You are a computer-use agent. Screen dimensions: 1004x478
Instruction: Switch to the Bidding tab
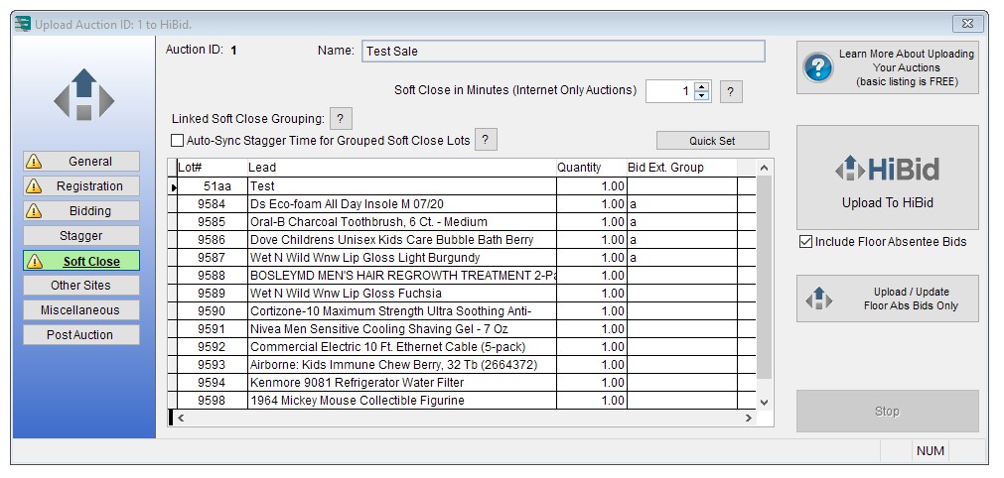click(80, 211)
